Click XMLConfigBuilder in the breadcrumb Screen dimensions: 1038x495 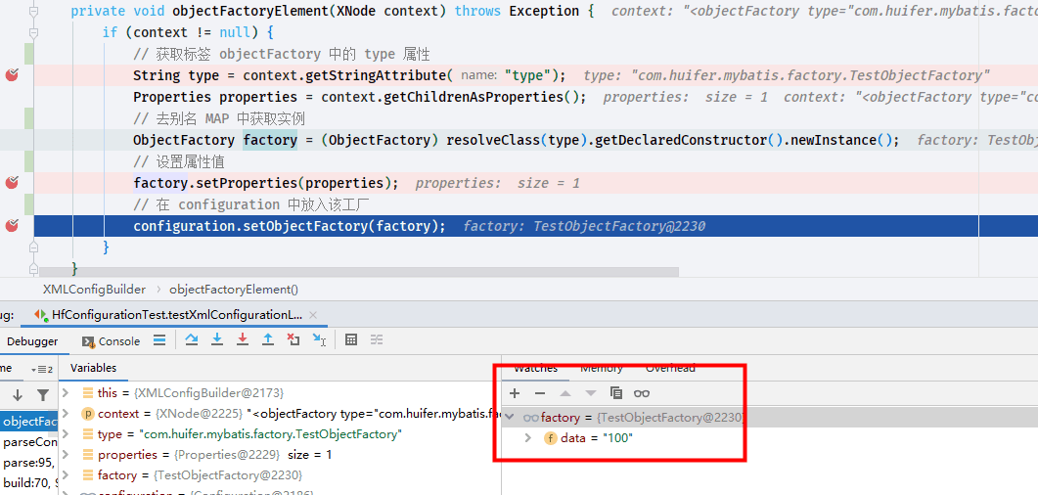click(94, 290)
